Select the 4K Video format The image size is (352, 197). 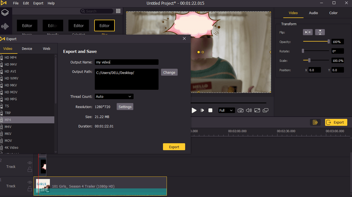(x=27, y=147)
